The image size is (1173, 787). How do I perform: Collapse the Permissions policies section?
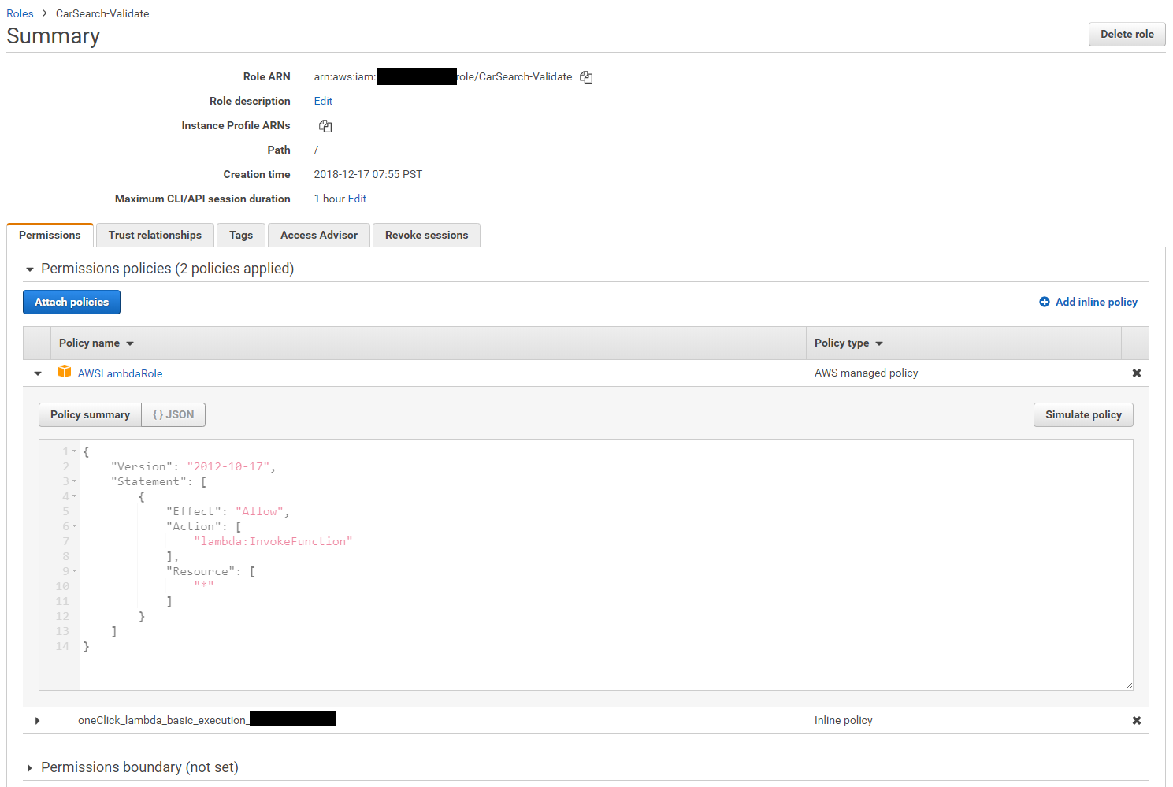[x=30, y=269]
